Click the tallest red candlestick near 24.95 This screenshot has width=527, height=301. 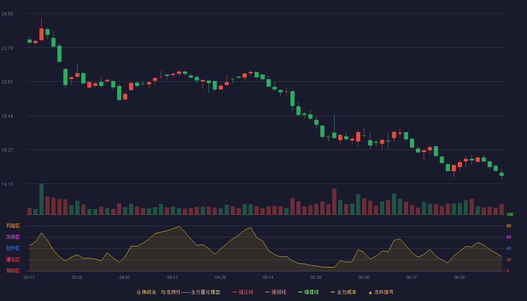(41, 34)
